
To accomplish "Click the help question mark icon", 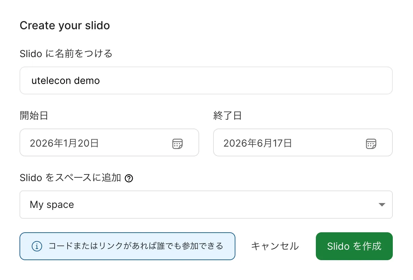I will [x=129, y=179].
